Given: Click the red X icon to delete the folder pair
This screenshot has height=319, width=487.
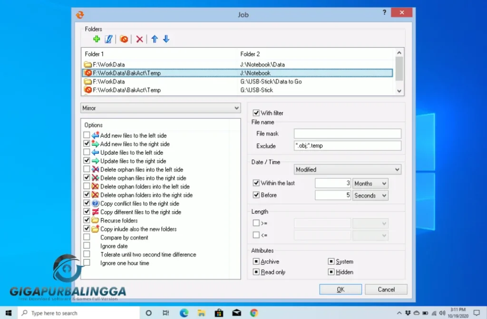Looking at the screenshot, I should 139,39.
